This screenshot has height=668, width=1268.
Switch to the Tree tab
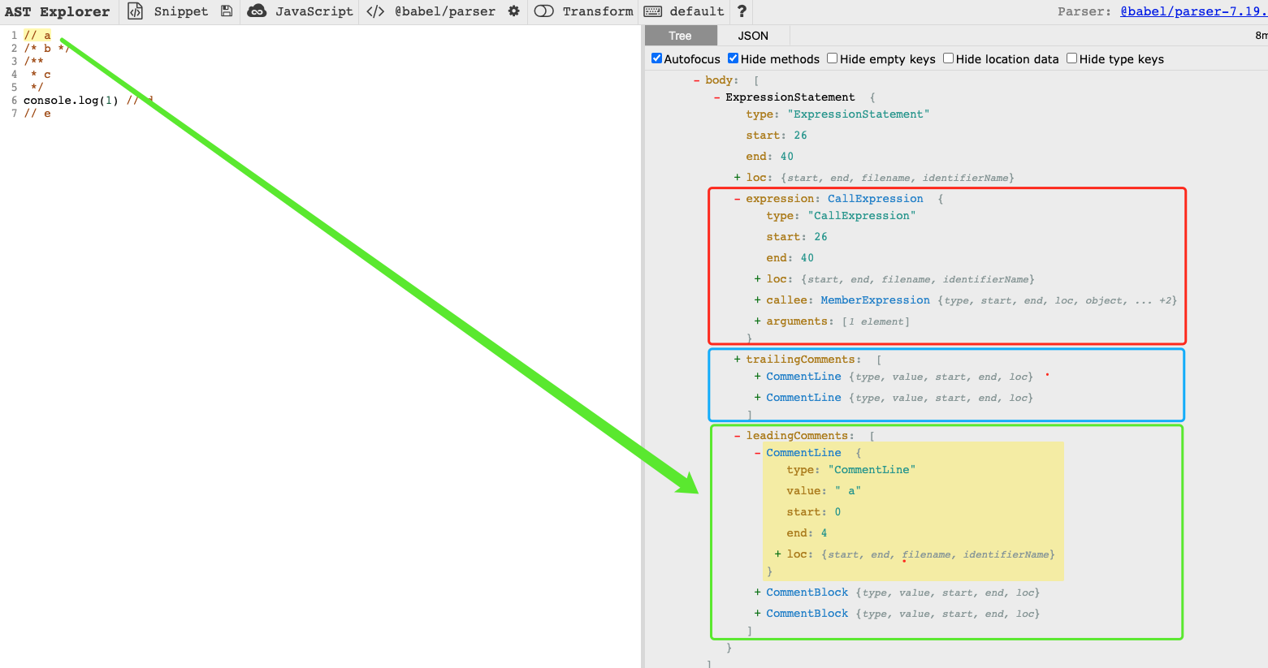(x=681, y=36)
